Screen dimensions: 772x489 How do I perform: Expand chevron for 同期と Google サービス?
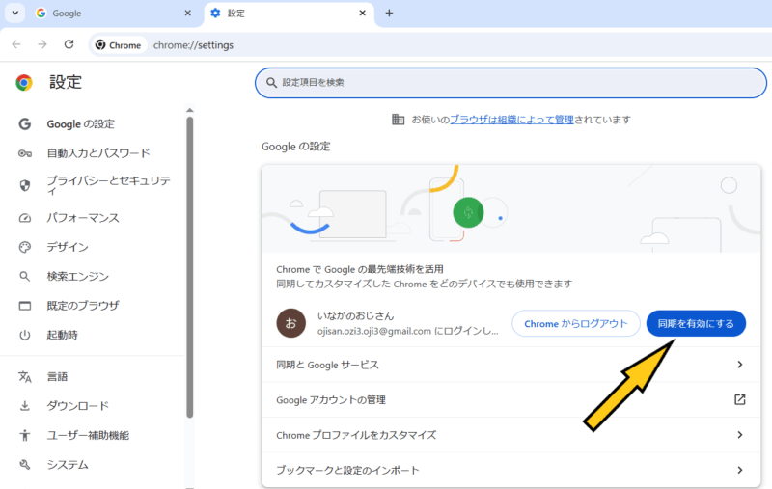click(739, 365)
